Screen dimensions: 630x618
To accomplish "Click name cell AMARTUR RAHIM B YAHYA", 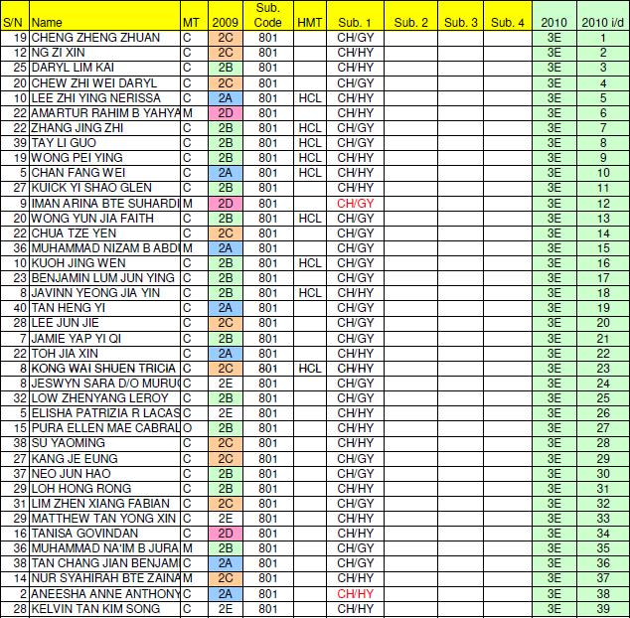I will click(x=104, y=113).
